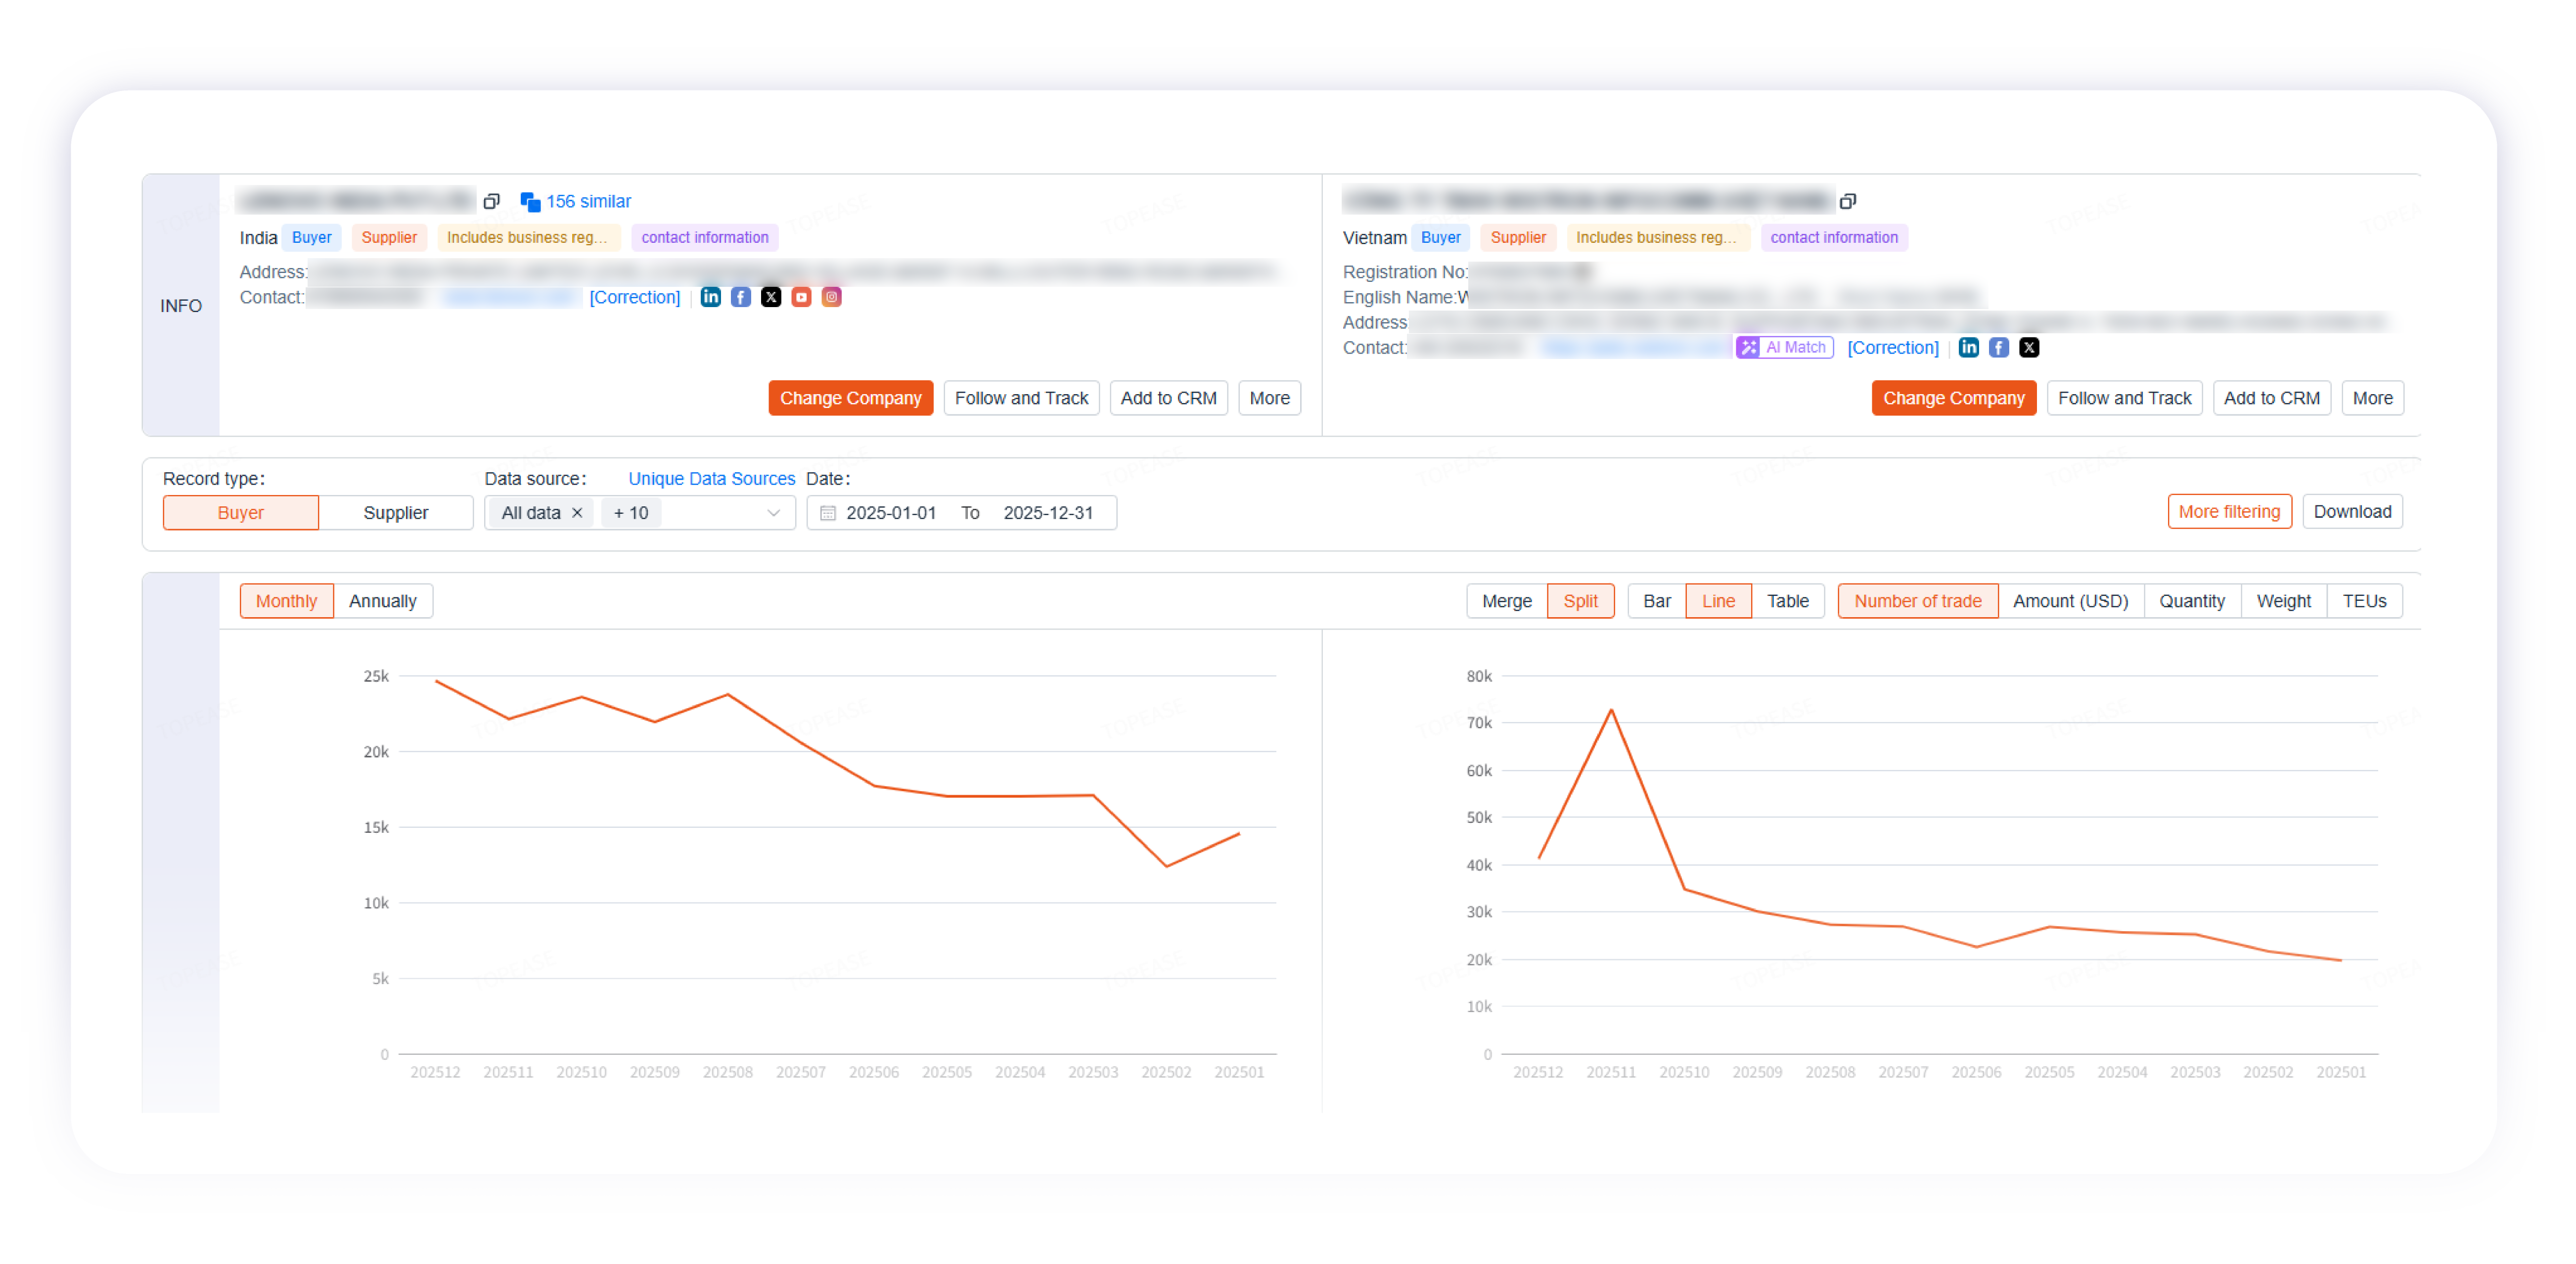Display chart as Line
The width and height of the screenshot is (2576, 1264).
[1718, 601]
